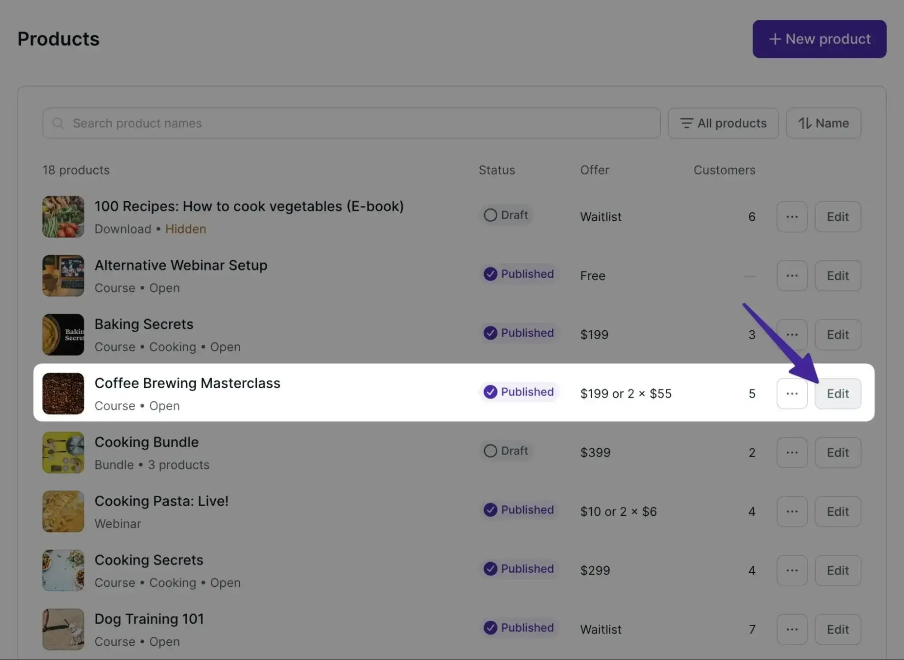Click the Published checkmark for Cooking Secrets

pos(490,569)
